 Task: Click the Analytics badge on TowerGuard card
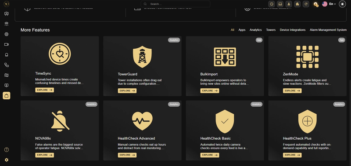click(x=174, y=40)
